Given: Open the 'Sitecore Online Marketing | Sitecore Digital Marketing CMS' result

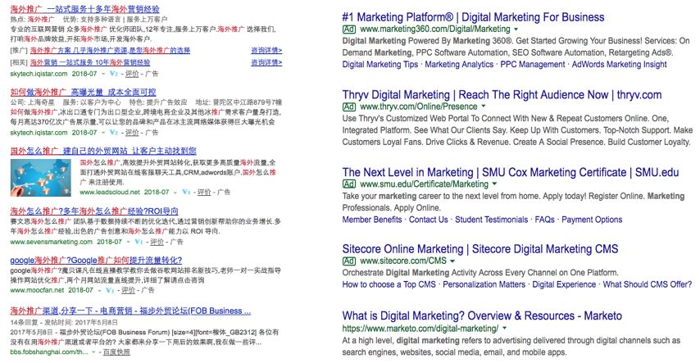Looking at the screenshot, I should pyautogui.click(x=480, y=249).
